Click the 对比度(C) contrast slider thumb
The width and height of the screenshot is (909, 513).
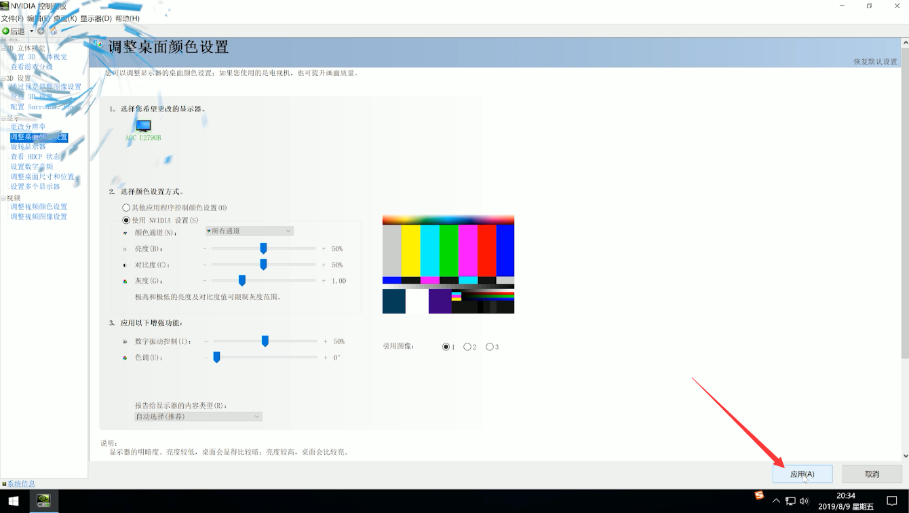pyautogui.click(x=263, y=265)
